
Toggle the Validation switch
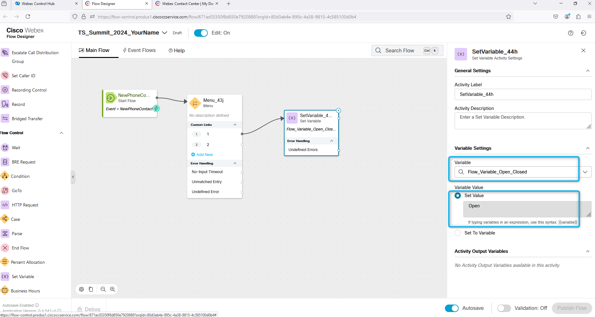tap(504, 308)
